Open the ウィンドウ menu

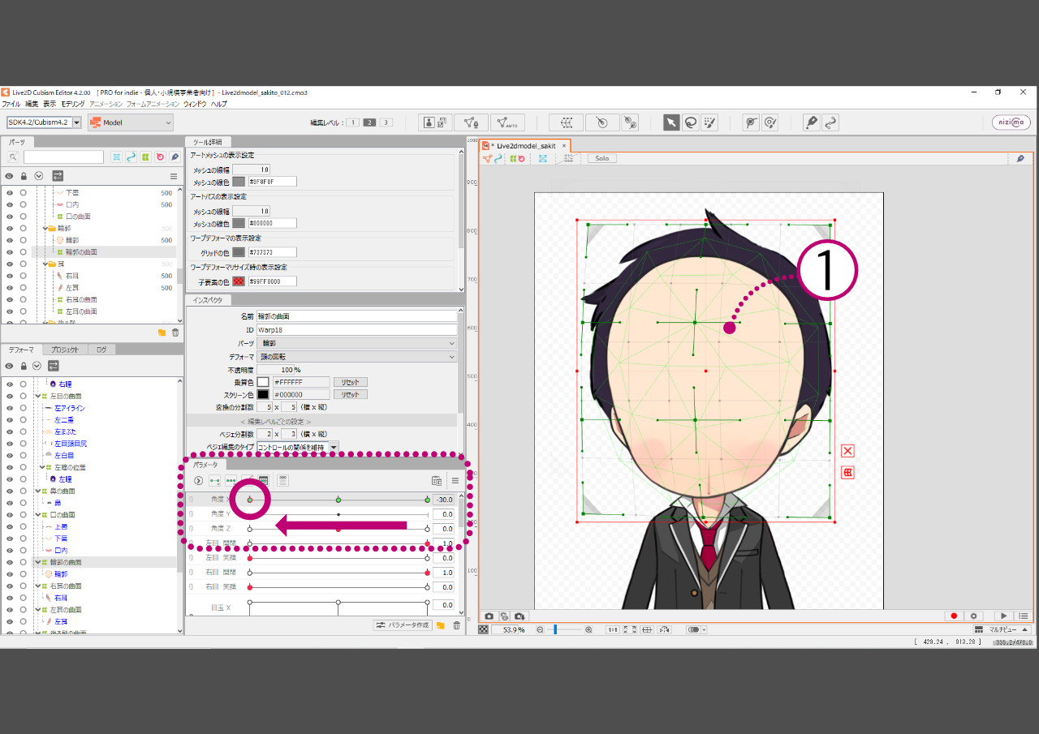pyautogui.click(x=195, y=104)
